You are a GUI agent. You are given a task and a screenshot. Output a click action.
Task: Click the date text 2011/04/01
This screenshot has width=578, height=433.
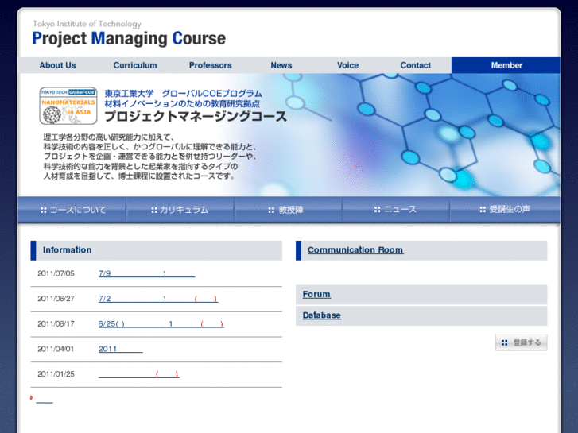coord(56,349)
